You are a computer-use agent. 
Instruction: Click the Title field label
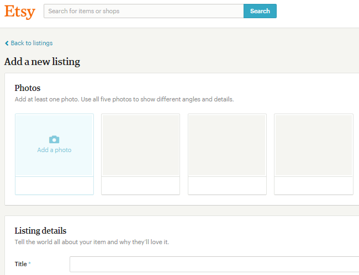pyautogui.click(x=21, y=264)
